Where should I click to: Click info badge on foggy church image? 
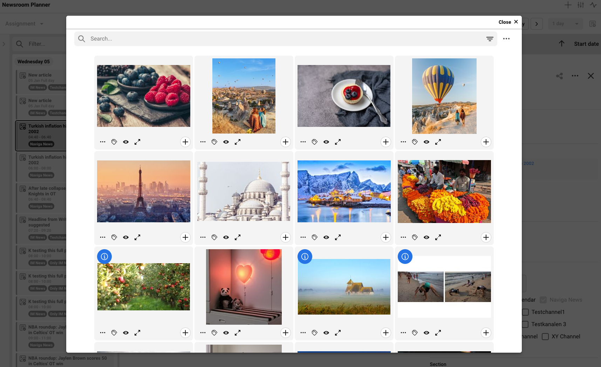[305, 257]
